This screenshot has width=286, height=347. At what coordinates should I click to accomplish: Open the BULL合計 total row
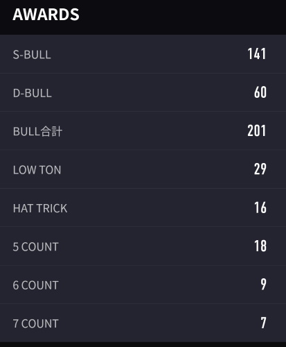click(x=143, y=130)
